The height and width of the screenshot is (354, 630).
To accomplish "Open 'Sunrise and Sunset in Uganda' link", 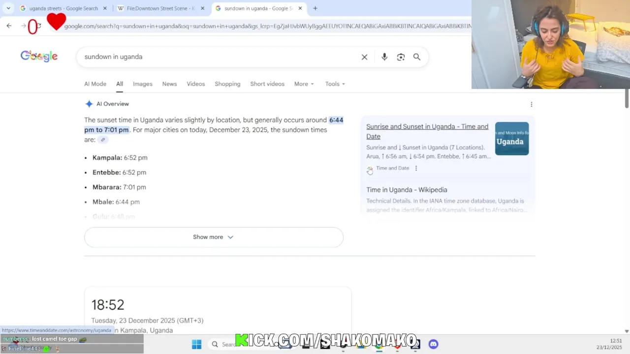I will pos(427,131).
